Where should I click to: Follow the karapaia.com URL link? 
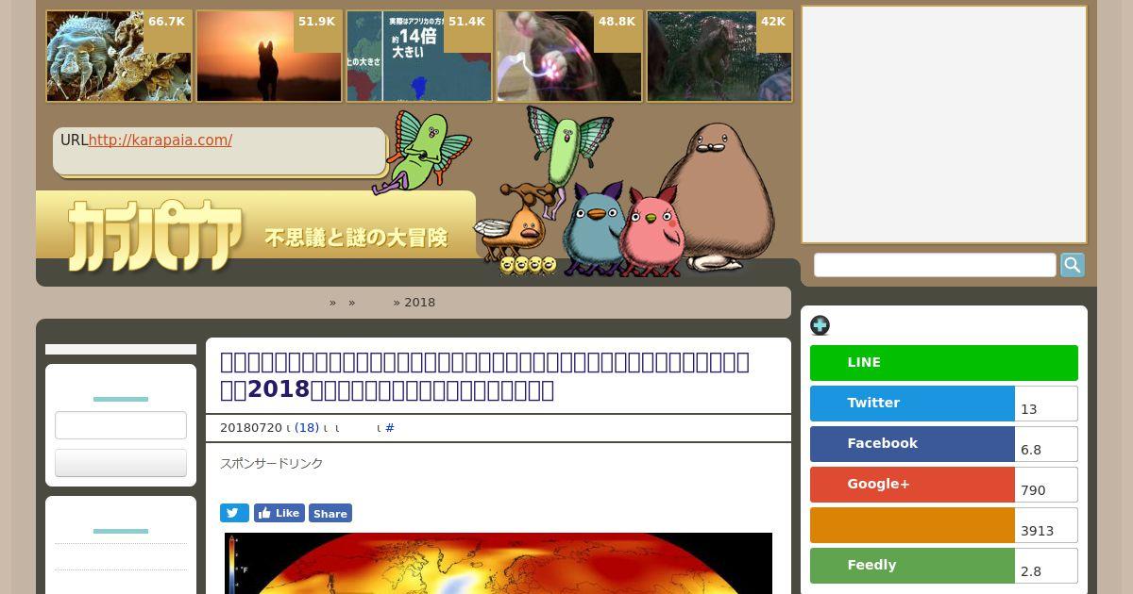161,140
